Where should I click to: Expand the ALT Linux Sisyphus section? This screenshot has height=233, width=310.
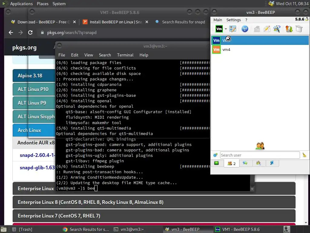click(34, 116)
